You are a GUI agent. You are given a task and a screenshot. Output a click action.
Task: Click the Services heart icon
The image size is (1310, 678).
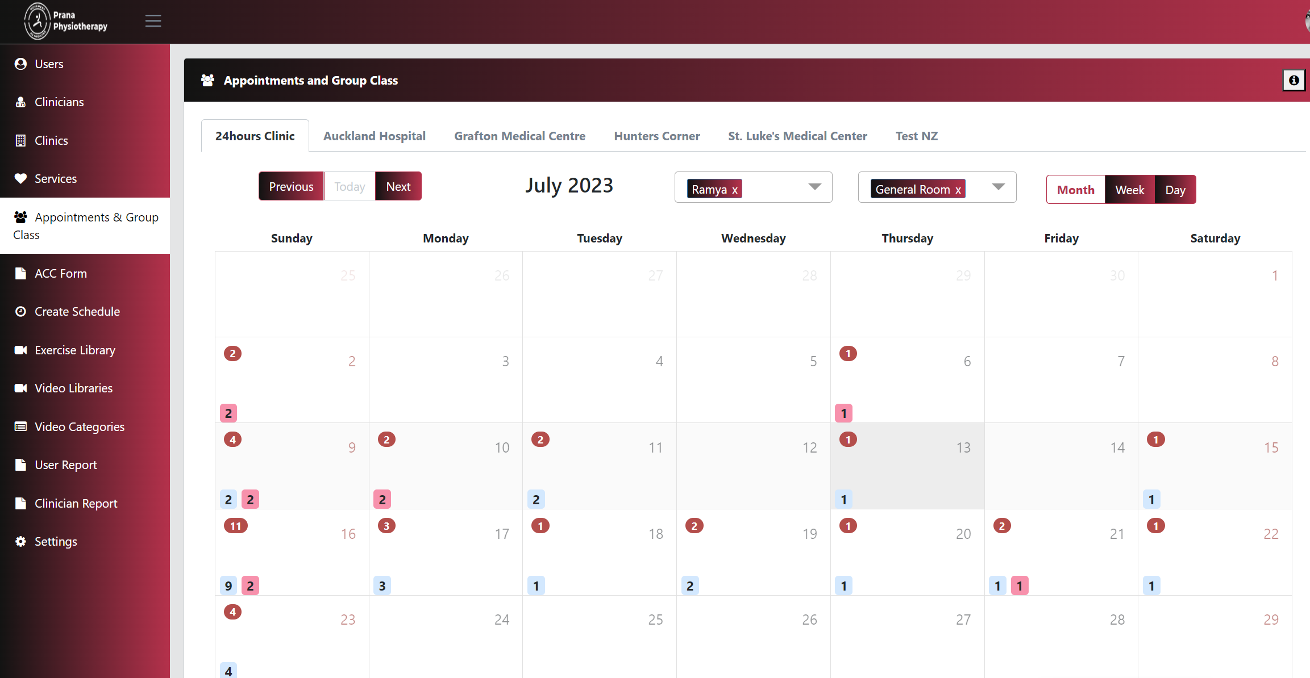point(20,178)
